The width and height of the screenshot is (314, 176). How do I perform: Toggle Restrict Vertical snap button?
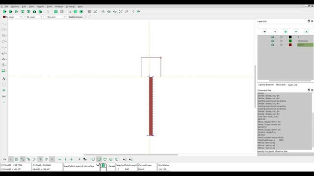click(x=65, y=159)
